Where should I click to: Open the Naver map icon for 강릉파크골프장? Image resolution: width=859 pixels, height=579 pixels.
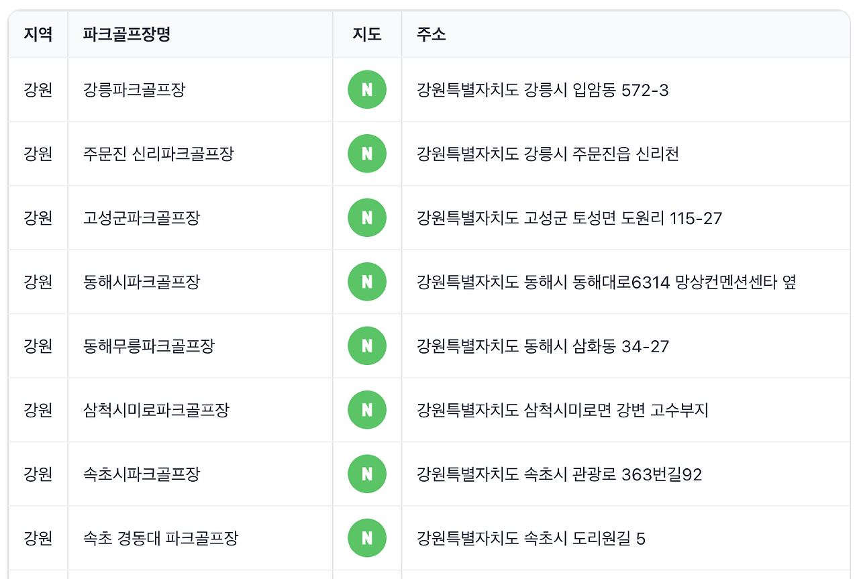point(366,89)
